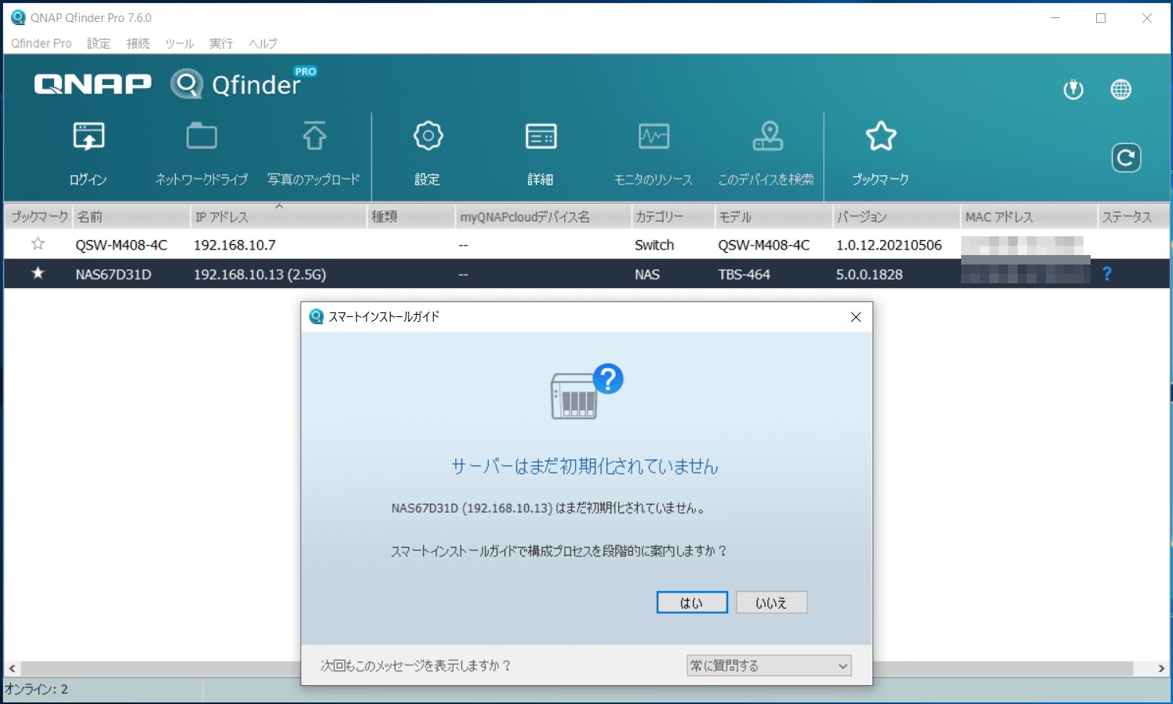Click the 種類 column header
This screenshot has width=1173, height=704.
point(410,217)
